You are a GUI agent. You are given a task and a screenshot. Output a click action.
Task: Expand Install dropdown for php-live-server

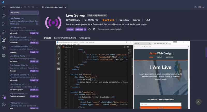click(x=37, y=97)
